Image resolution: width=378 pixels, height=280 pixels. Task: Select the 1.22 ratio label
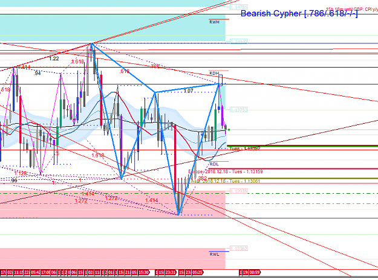tap(54, 59)
